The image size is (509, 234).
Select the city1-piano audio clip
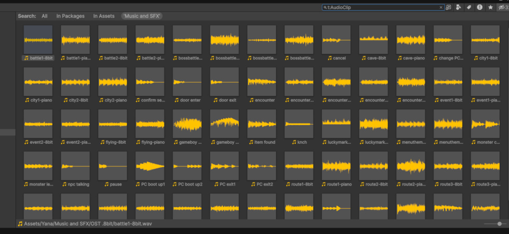(x=38, y=85)
